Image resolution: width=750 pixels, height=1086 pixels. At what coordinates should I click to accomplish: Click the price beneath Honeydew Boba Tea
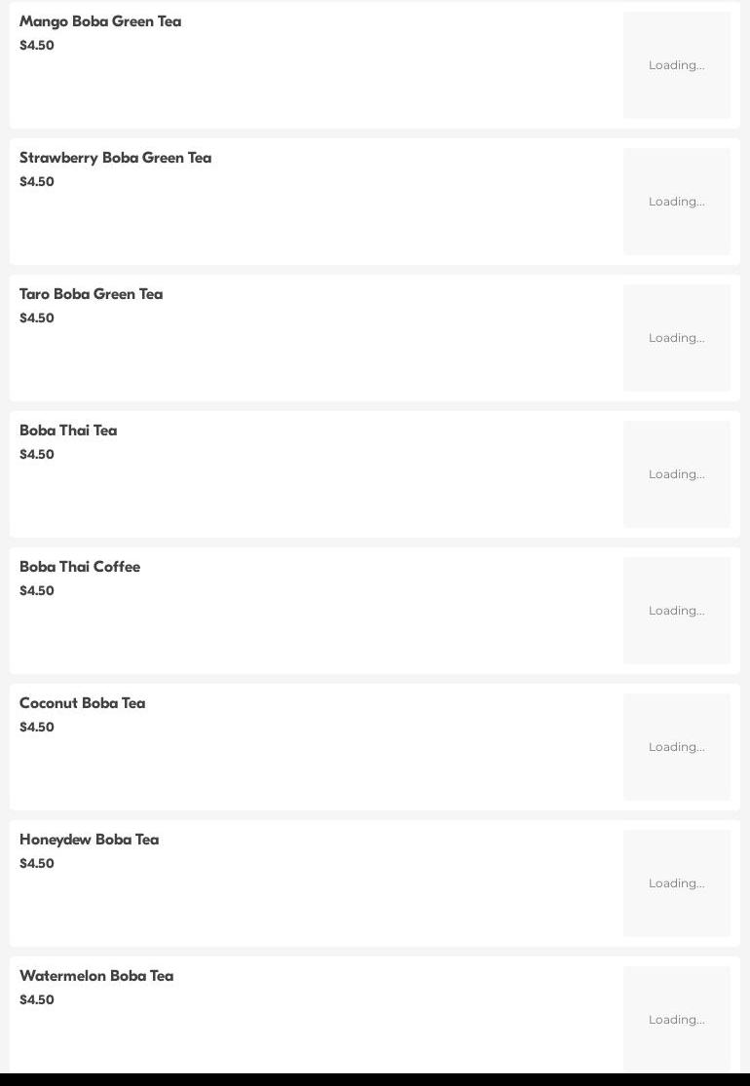(x=37, y=864)
